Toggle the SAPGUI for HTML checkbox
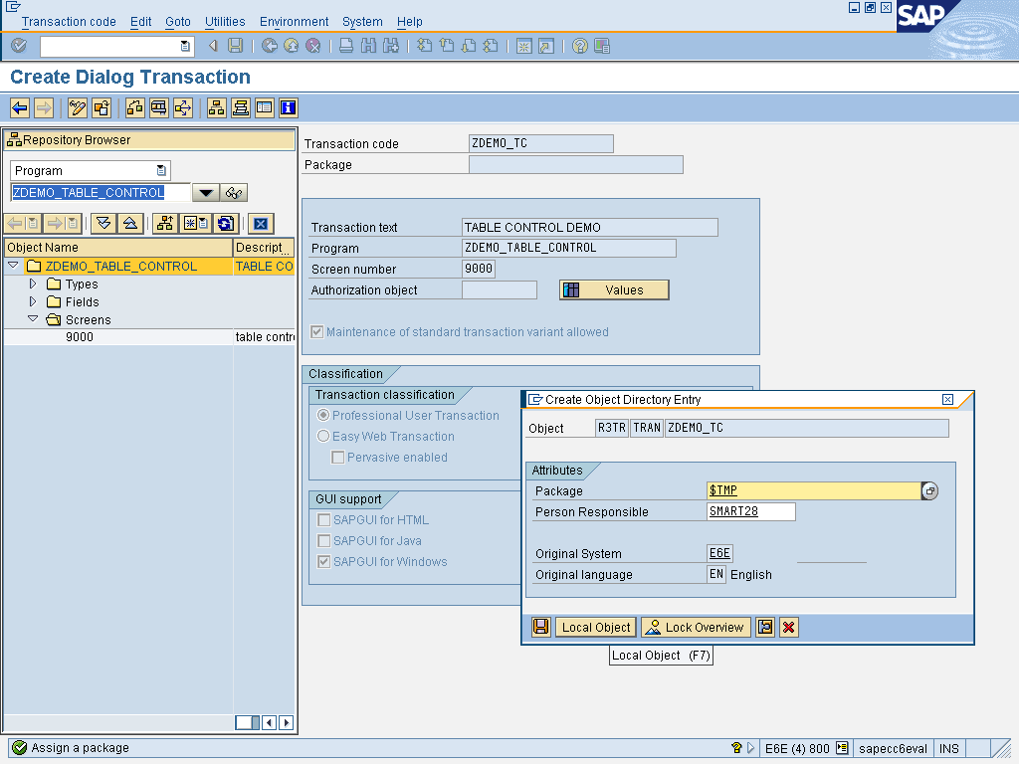 pos(323,519)
